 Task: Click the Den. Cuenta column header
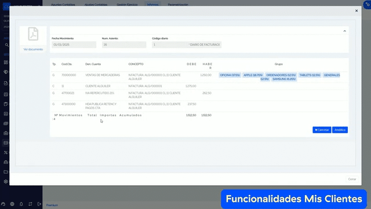[x=93, y=64]
